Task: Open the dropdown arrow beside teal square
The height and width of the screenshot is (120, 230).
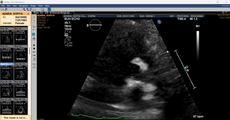Action: click(36, 34)
